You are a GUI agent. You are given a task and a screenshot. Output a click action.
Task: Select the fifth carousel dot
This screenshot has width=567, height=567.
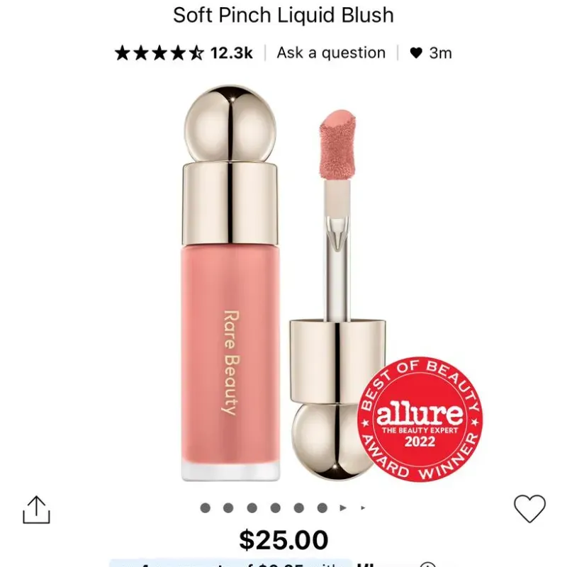[298, 507]
